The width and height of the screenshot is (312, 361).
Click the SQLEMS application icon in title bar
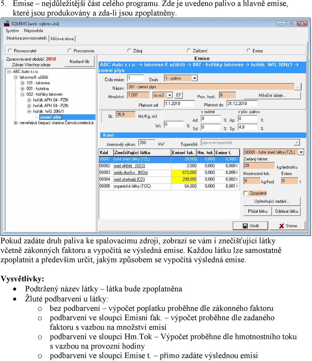(x=7, y=23)
